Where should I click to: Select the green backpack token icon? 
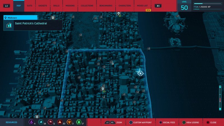tap(79, 122)
